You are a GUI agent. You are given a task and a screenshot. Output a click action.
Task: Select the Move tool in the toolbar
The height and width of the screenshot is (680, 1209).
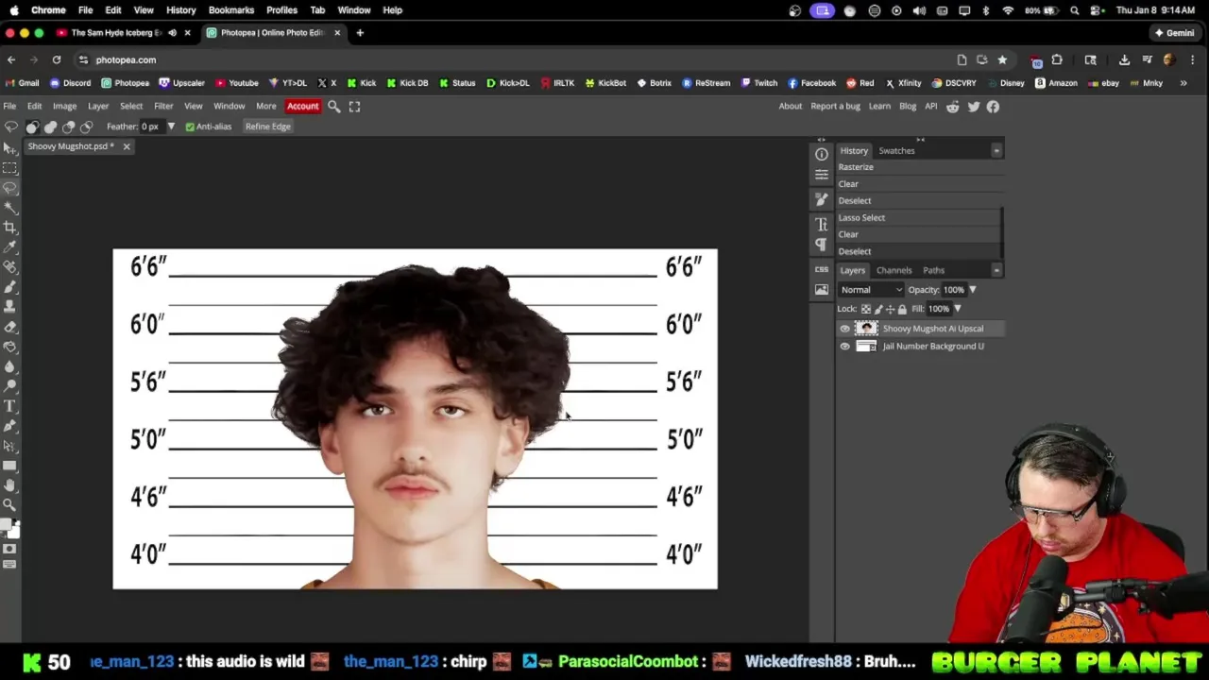pyautogui.click(x=10, y=148)
